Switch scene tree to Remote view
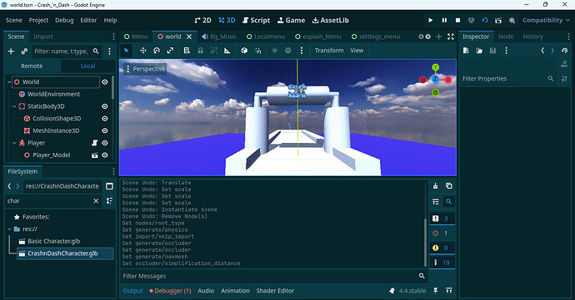575x300 pixels. pyautogui.click(x=32, y=66)
